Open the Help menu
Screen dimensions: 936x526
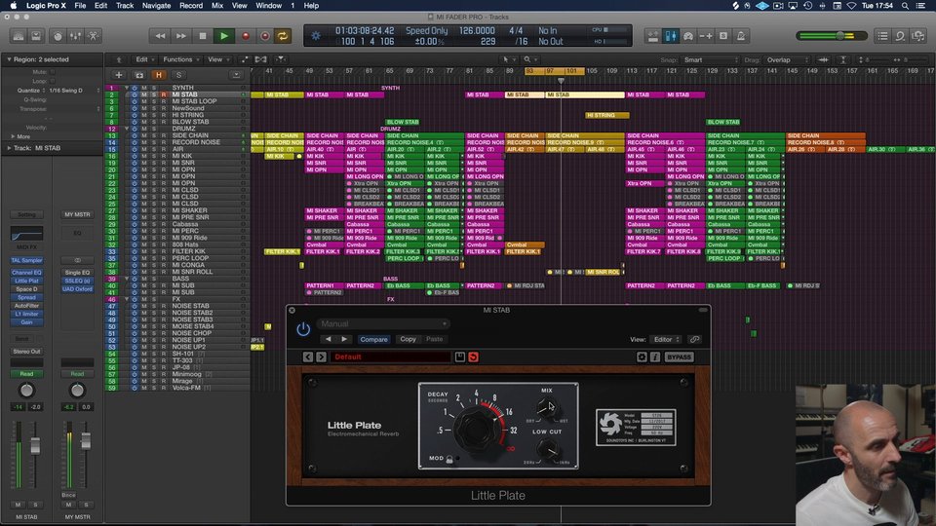click(311, 6)
